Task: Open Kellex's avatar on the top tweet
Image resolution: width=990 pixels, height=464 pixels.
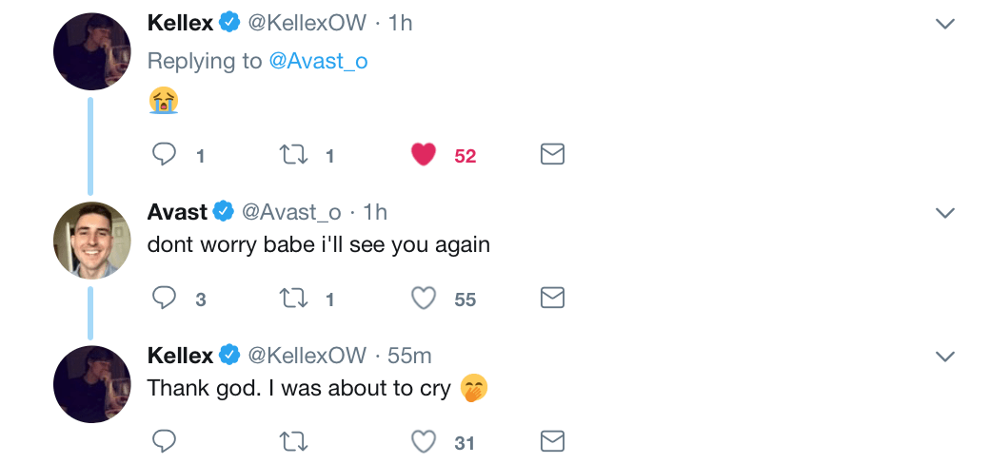Action: pyautogui.click(x=91, y=52)
